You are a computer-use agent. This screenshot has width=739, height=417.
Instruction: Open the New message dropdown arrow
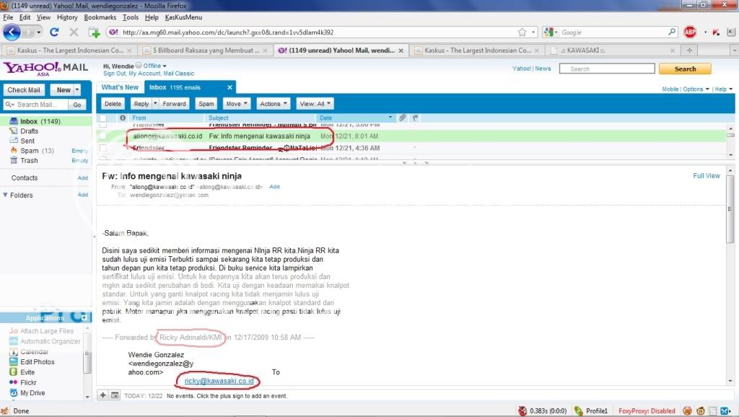tap(77, 89)
